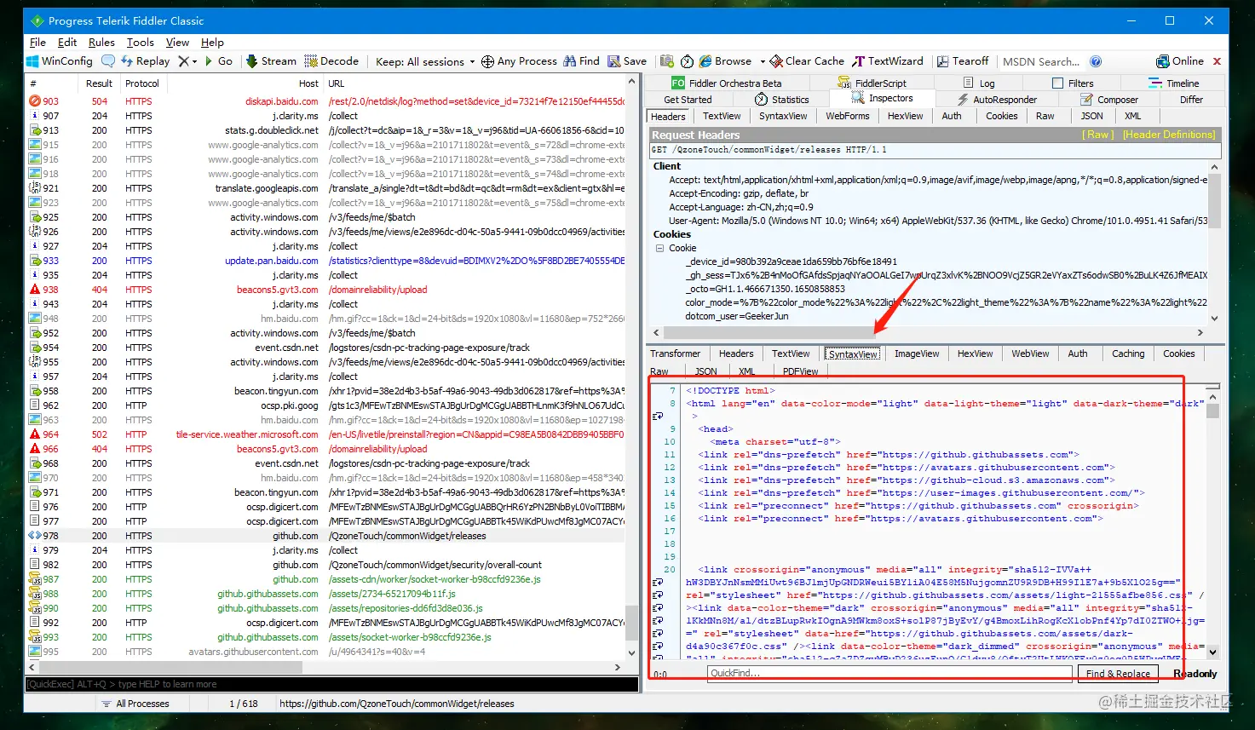The image size is (1255, 730).
Task: Open WinConfig from the toolbar
Action: 59,61
